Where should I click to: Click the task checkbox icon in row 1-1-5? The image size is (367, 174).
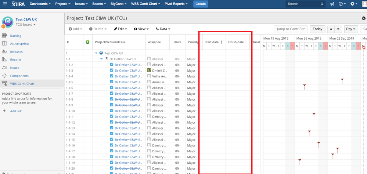[x=112, y=82]
